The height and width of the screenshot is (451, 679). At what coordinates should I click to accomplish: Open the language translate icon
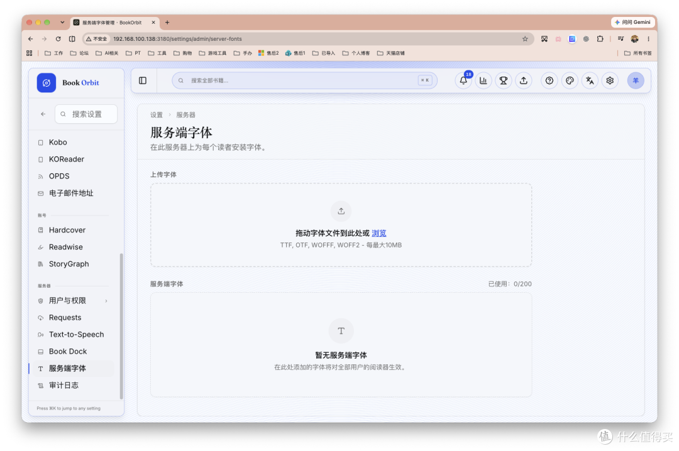coord(590,80)
